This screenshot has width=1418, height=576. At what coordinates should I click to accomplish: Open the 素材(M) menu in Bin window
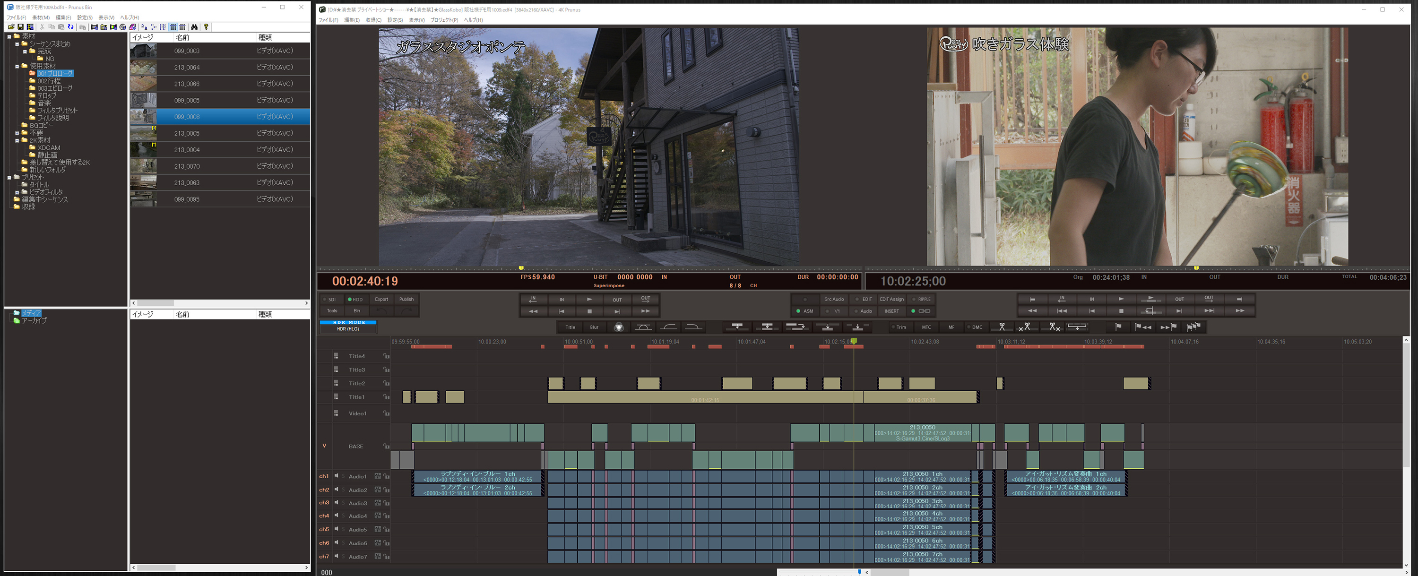point(41,17)
